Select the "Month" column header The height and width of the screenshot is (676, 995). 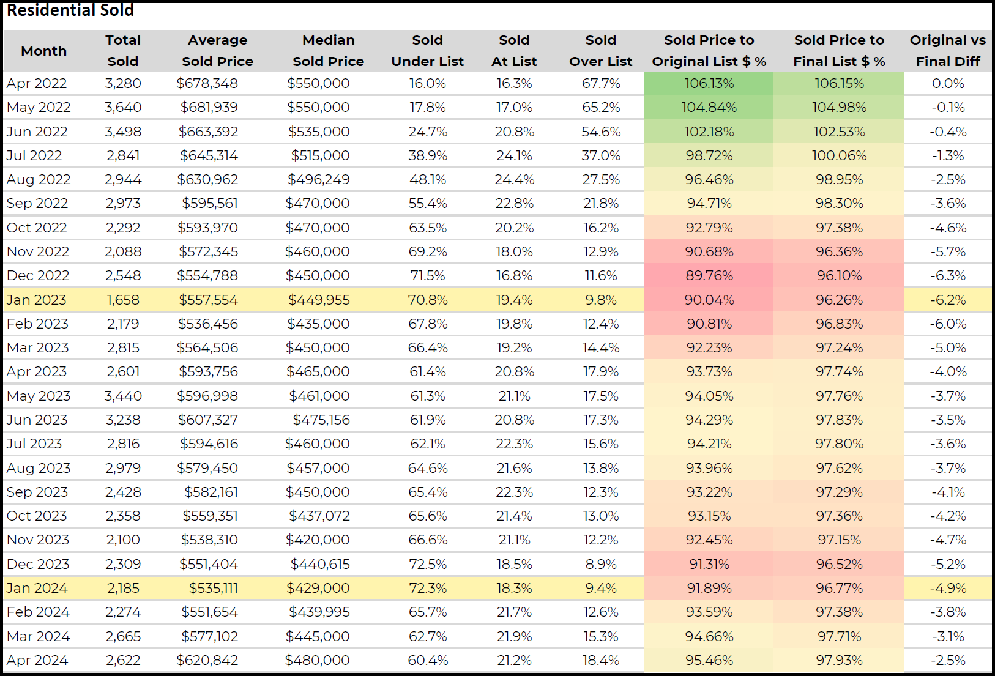[43, 51]
